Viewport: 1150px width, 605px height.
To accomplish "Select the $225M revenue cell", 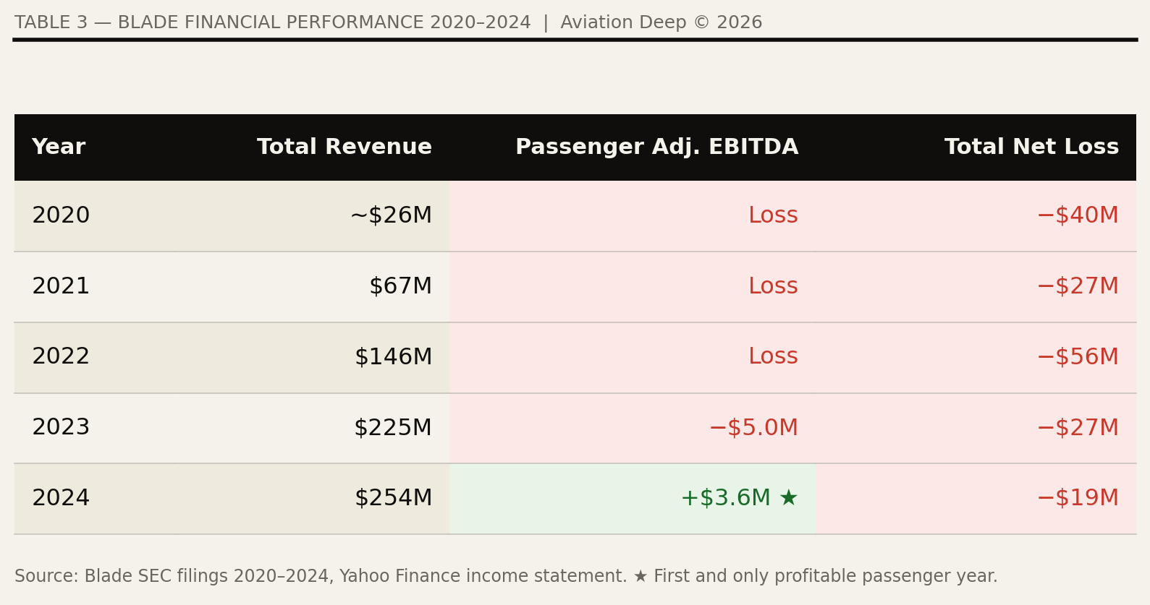I will (x=393, y=428).
